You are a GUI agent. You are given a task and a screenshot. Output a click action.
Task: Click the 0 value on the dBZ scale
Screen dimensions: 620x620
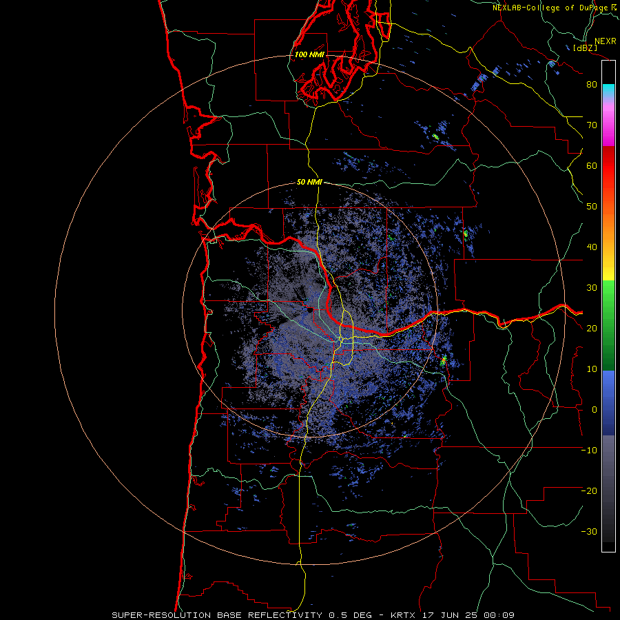coord(595,410)
